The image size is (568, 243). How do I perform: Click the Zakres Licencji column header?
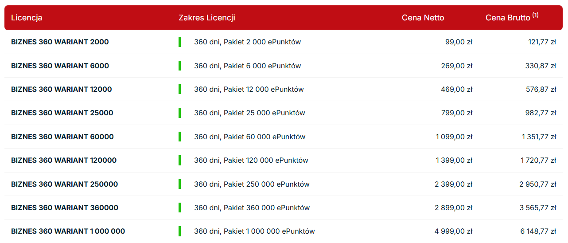tap(206, 18)
